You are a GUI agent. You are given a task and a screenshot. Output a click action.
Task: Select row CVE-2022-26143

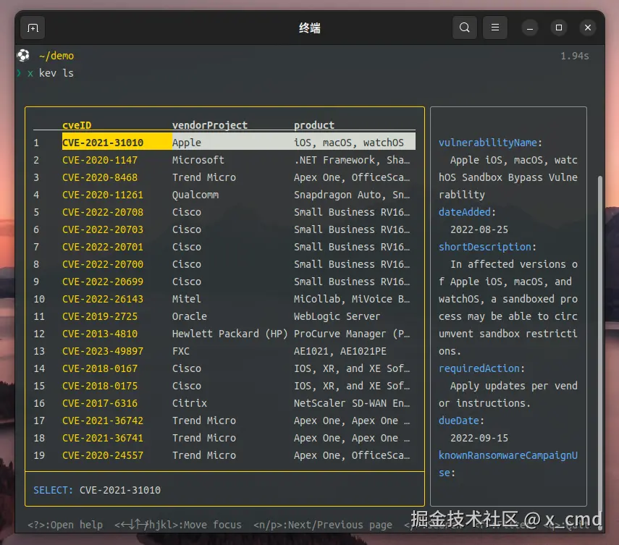224,299
